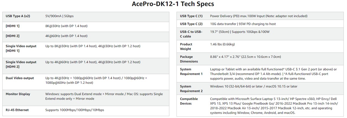Select the USB Type C (1) label
Viewport: 347px width, 118px height.
pyautogui.click(x=191, y=16)
